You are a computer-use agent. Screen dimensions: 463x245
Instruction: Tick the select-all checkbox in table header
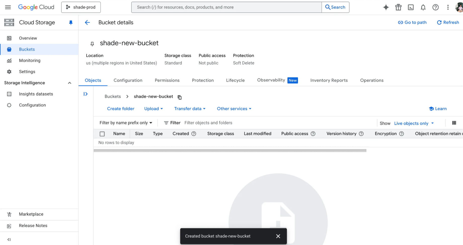pyautogui.click(x=102, y=134)
